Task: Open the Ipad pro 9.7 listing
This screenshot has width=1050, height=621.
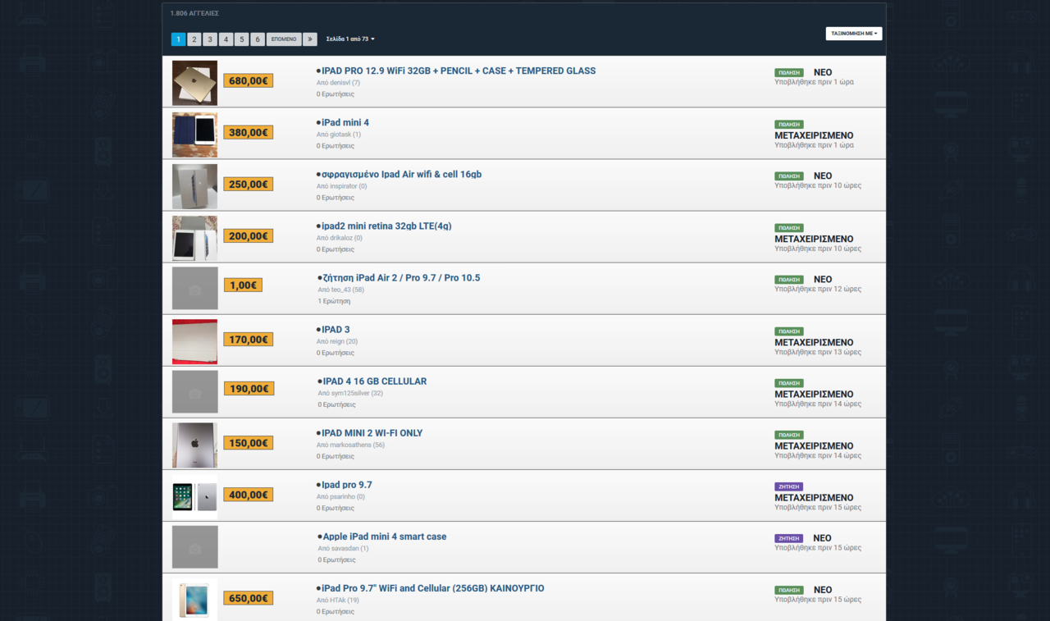Action: 347,485
